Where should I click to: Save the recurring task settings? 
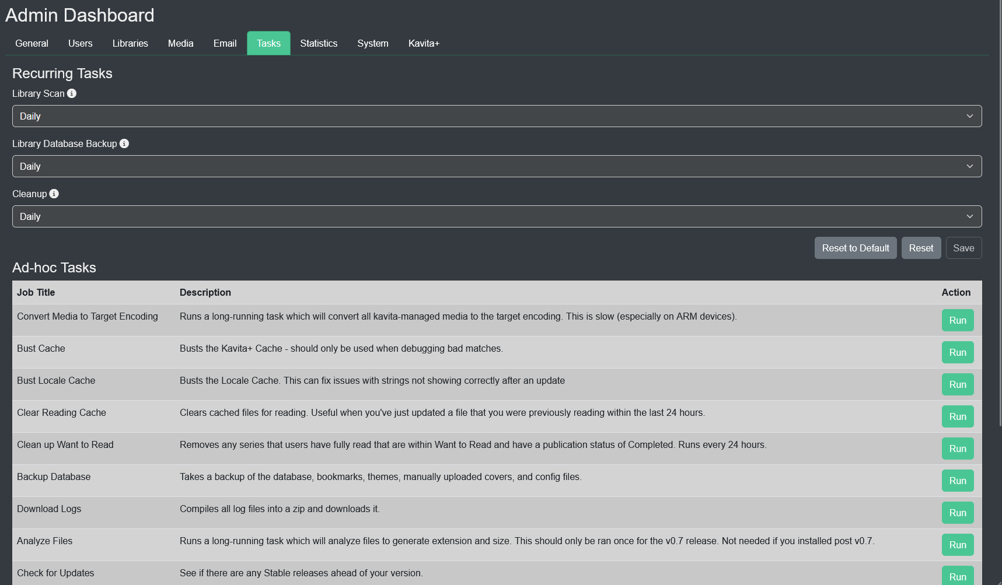click(x=963, y=248)
